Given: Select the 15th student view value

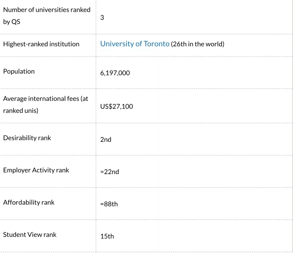Looking at the screenshot, I should click(x=107, y=236).
